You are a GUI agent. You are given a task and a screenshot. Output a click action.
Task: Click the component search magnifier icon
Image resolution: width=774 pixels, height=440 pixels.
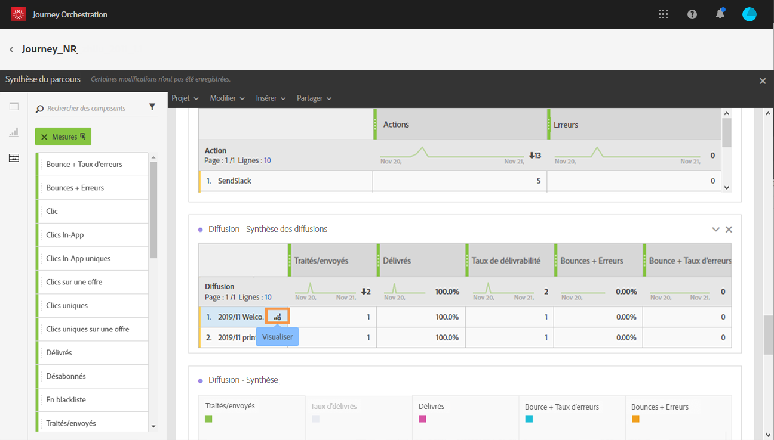coord(40,109)
